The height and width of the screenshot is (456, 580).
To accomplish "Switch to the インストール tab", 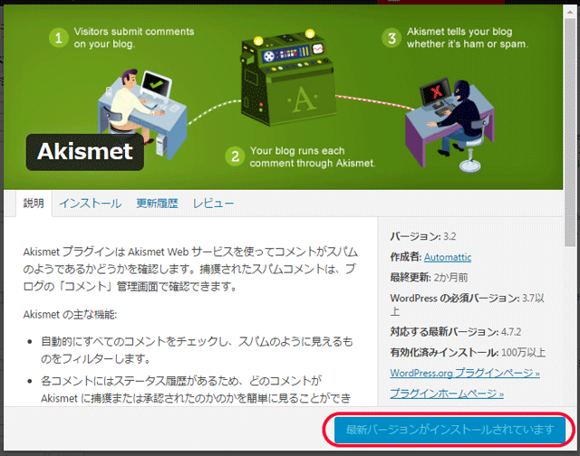I will (91, 203).
